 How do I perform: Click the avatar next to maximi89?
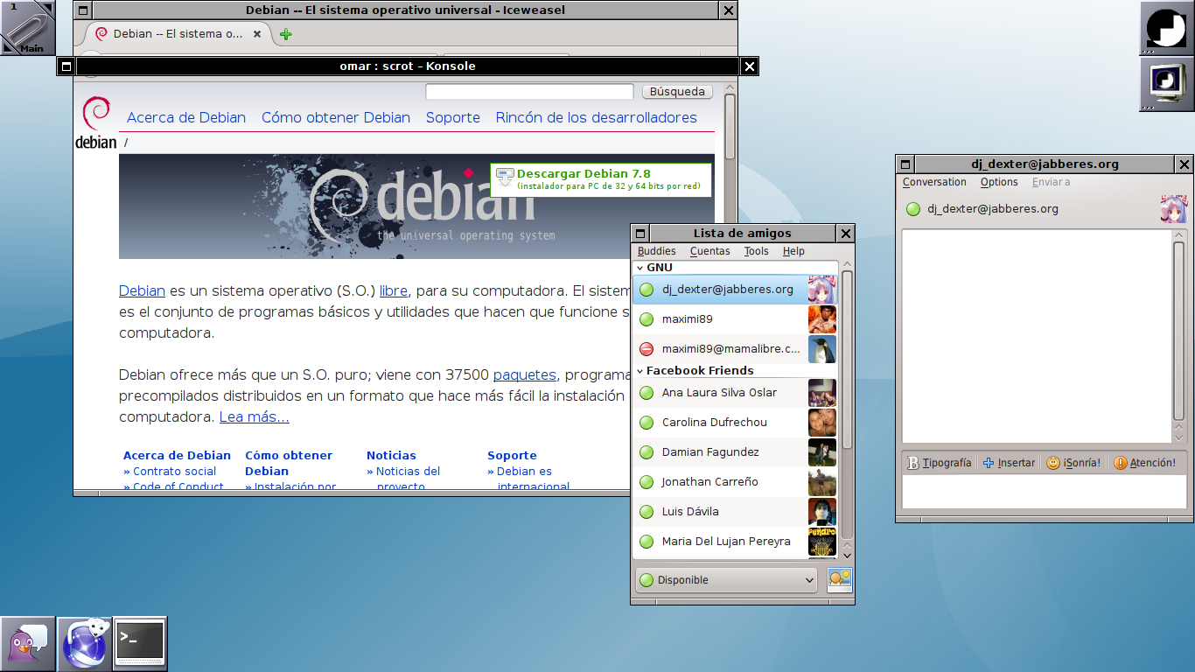tap(822, 318)
